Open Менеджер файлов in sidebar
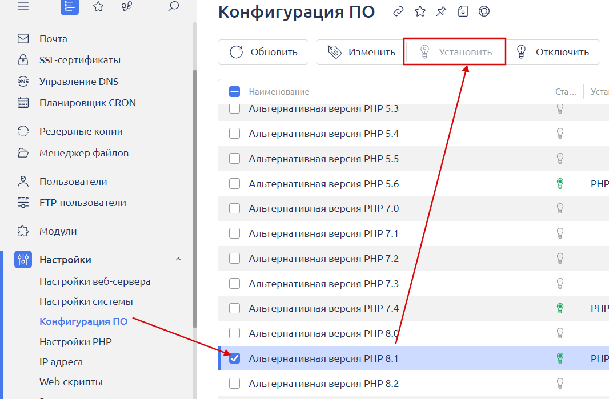This screenshot has width=609, height=399. coord(83,153)
